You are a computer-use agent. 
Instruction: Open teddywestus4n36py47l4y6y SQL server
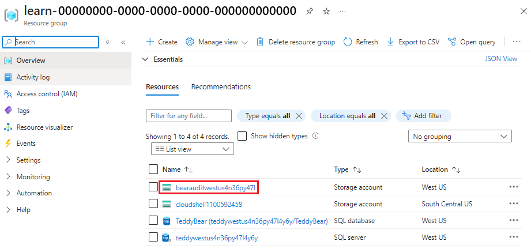(217, 238)
